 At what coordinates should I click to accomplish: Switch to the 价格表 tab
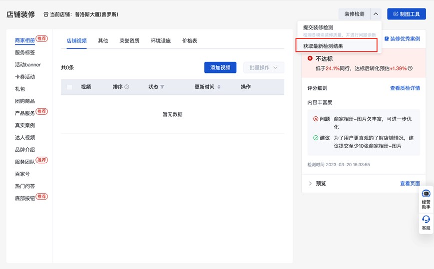pos(190,41)
